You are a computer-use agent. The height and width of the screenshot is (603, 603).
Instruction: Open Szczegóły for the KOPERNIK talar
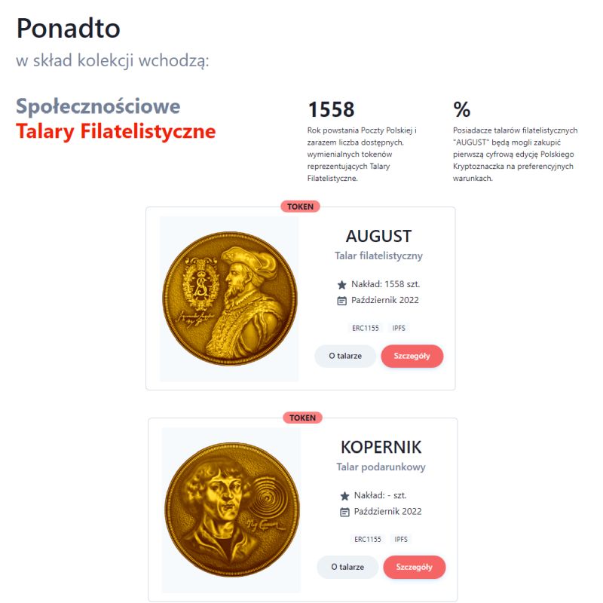click(x=414, y=567)
